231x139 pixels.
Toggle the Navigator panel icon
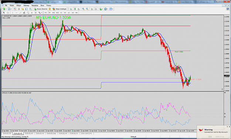[23, 9]
